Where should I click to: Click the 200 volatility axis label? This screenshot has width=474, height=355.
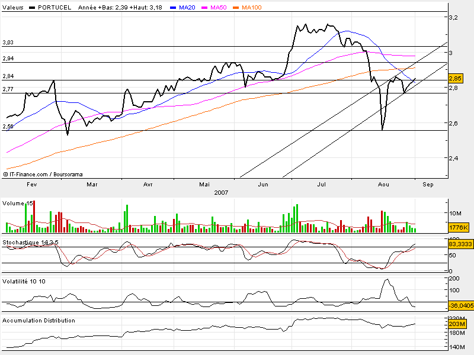[454, 278]
